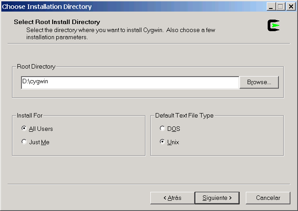Click the Default Text File Type label
The height and width of the screenshot is (211, 298).
(x=184, y=115)
